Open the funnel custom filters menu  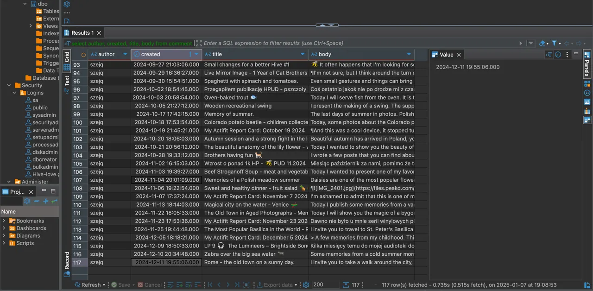tap(554, 43)
